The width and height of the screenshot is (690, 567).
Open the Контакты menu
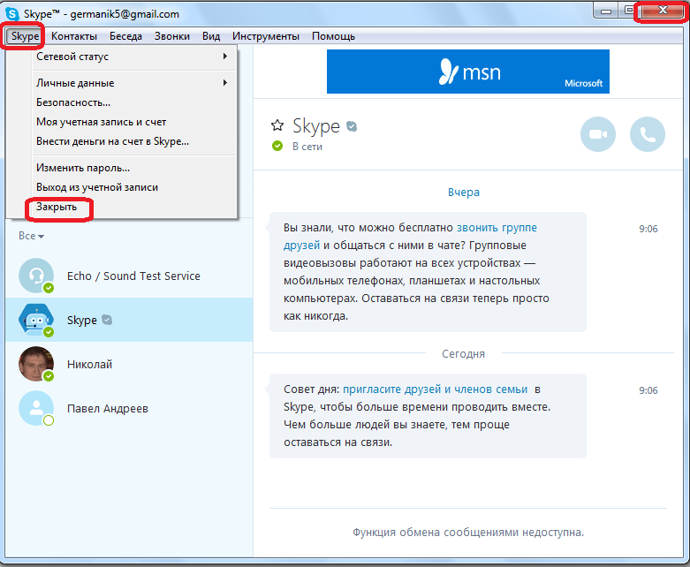point(74,36)
